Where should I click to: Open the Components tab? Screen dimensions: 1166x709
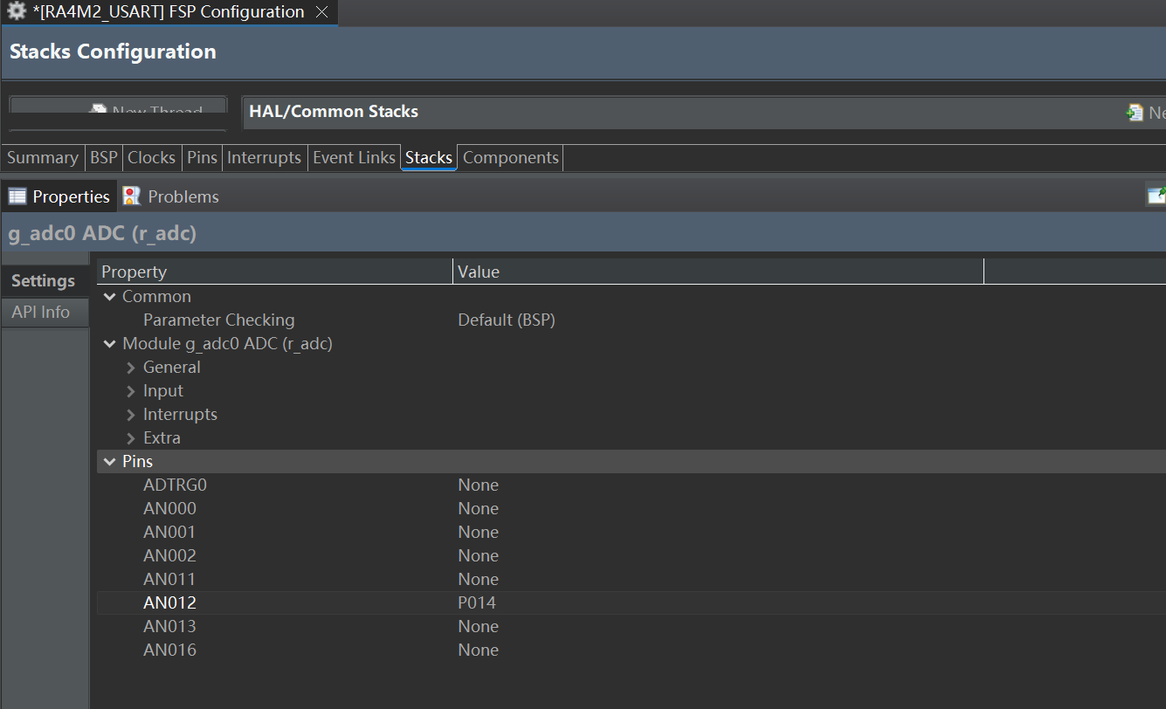[511, 158]
